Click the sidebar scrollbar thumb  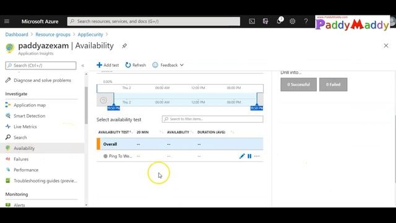pyautogui.click(x=86, y=105)
